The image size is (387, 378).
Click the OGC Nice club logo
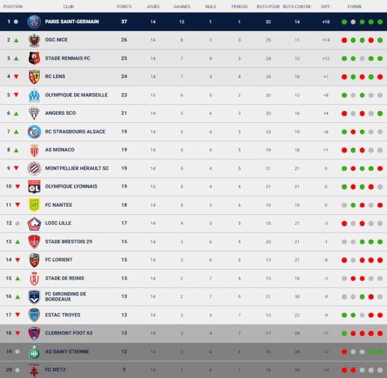pyautogui.click(x=34, y=40)
